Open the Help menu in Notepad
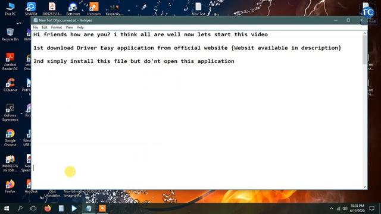Screen dimensions: 381x214 coord(80,27)
